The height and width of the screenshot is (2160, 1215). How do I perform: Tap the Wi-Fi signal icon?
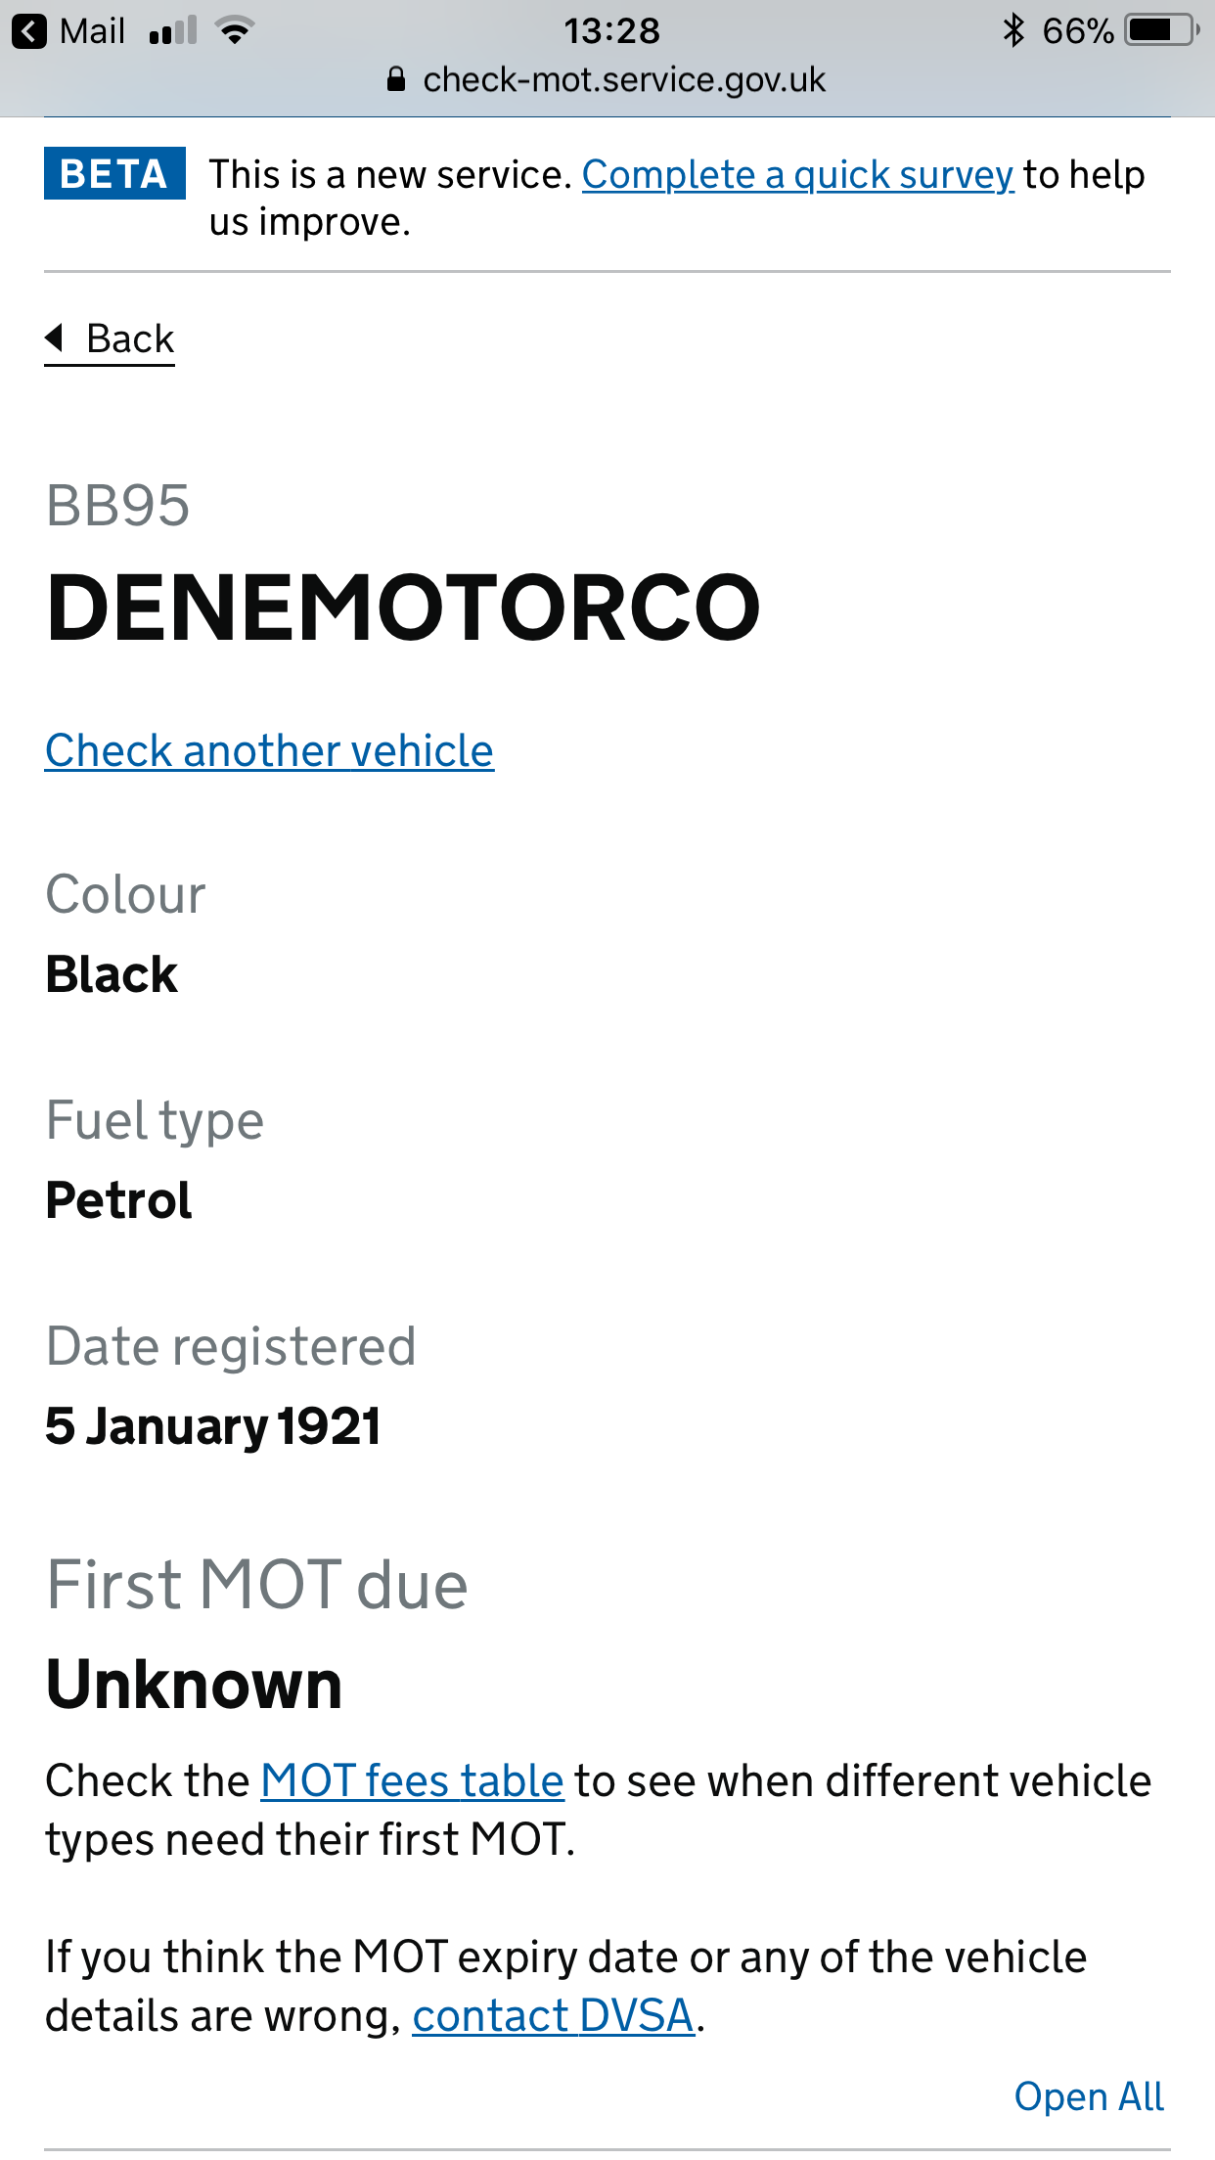(235, 31)
